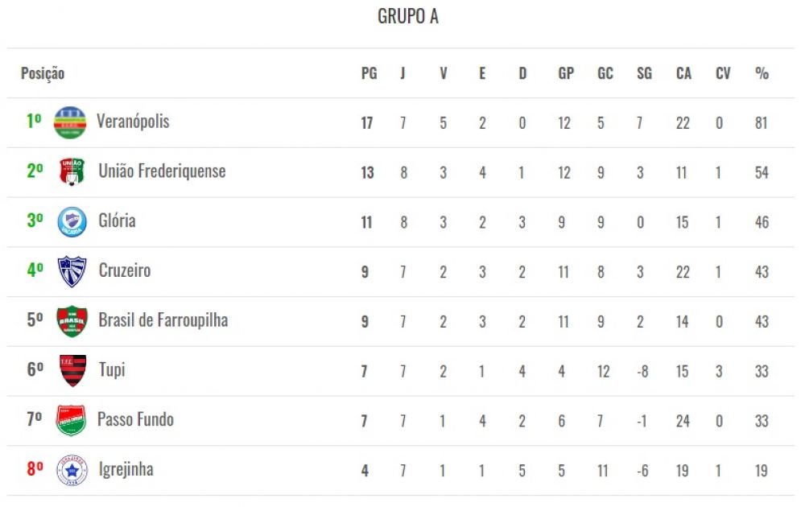Open the Veranópolis team name link
The width and height of the screenshot is (805, 507).
133,122
